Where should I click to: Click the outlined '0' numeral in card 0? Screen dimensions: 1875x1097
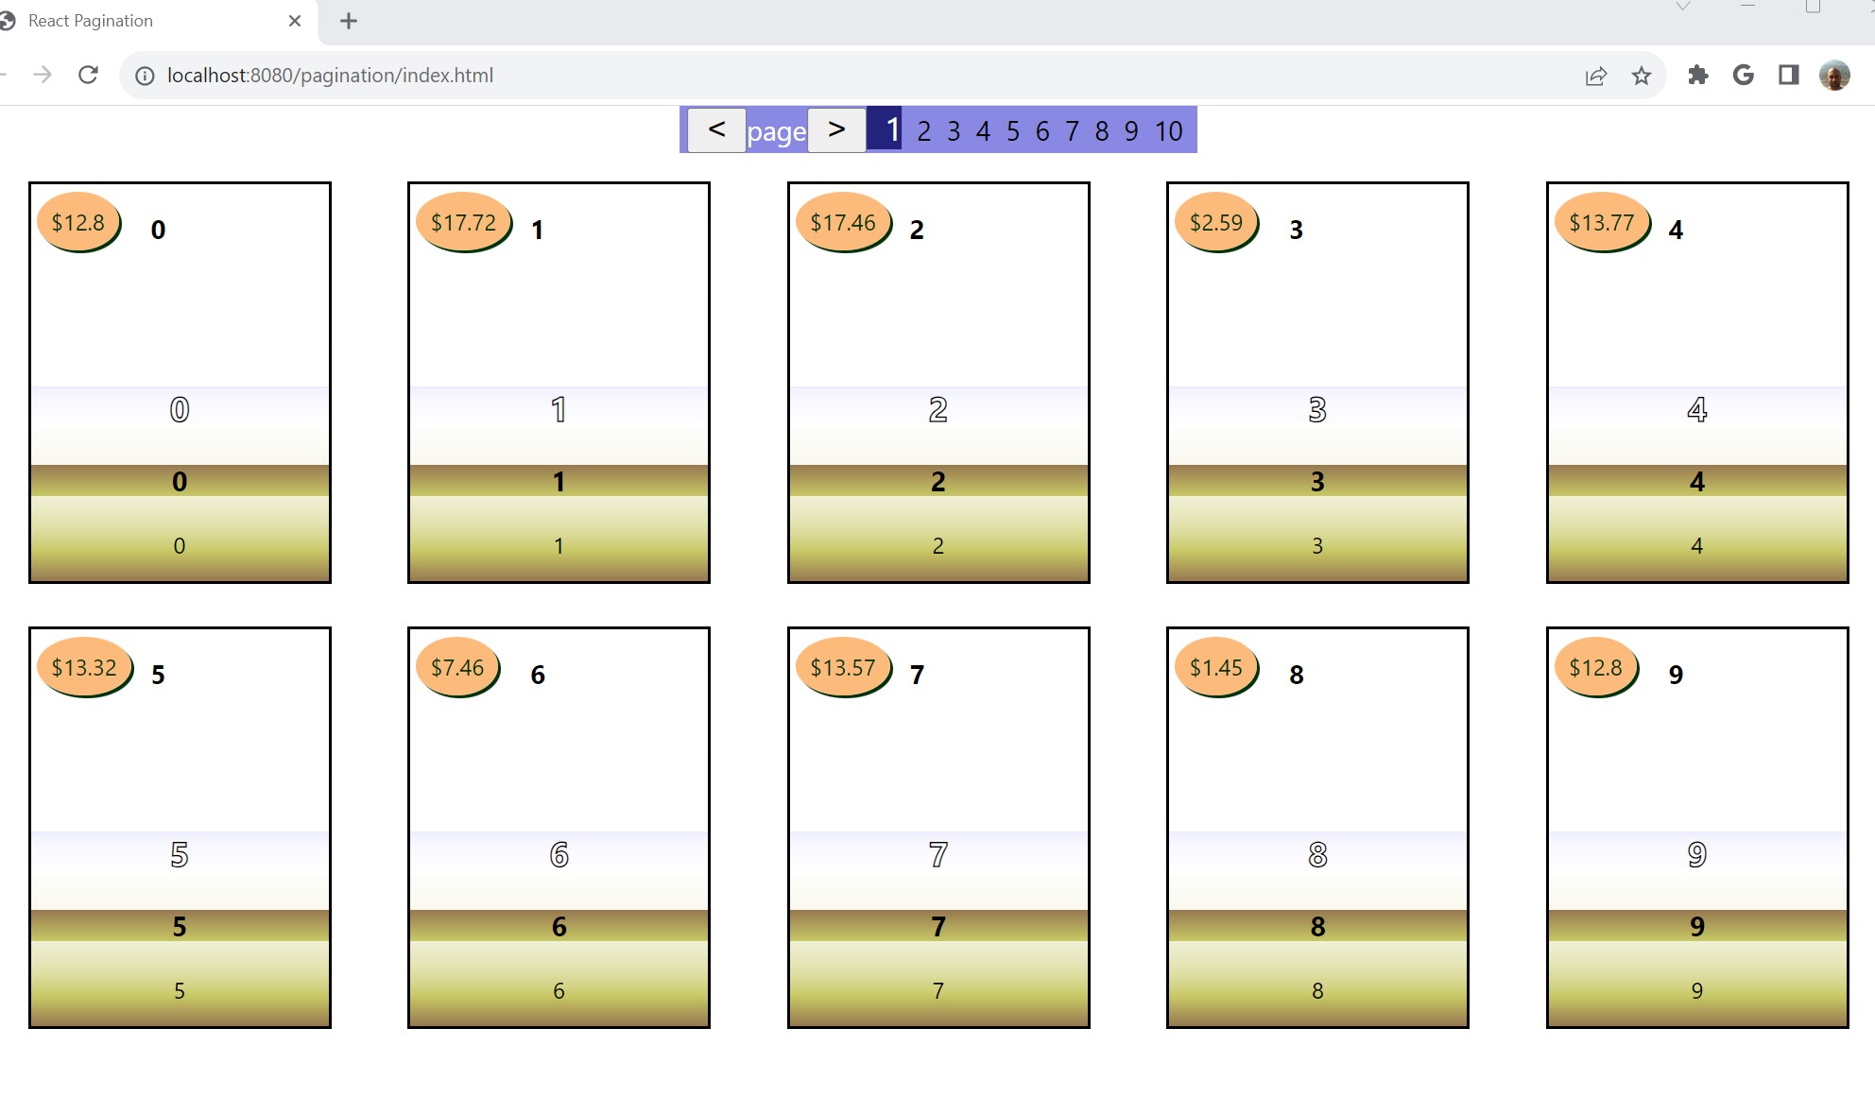point(180,410)
